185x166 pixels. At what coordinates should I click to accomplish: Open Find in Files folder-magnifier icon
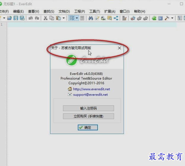click(110, 18)
